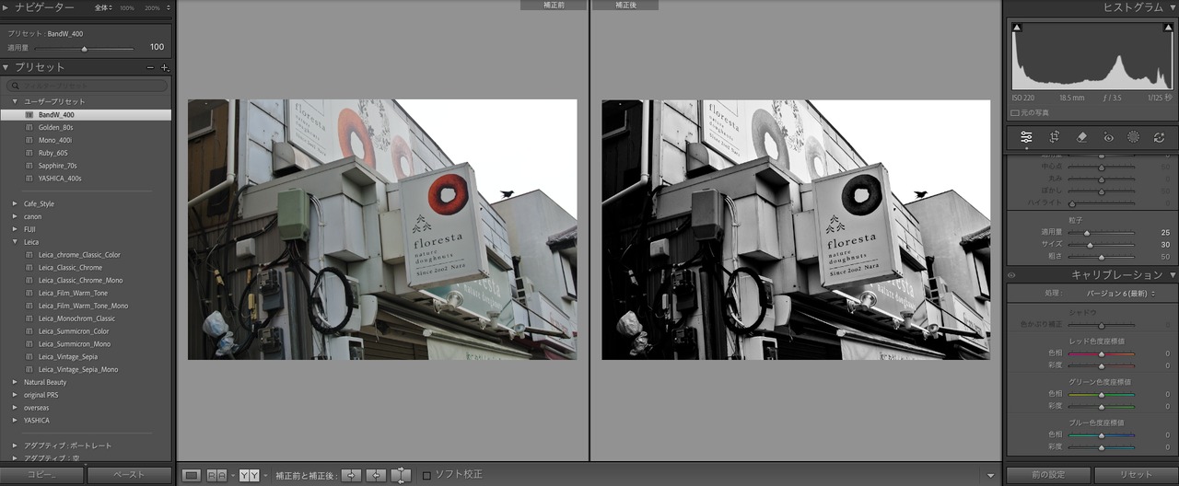Choose the Golden_80s user preset
This screenshot has height=486, width=1179.
(55, 127)
